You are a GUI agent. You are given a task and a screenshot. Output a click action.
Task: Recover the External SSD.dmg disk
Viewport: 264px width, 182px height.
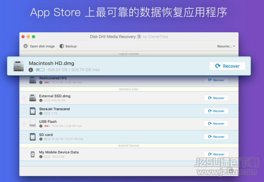[x=216, y=98]
